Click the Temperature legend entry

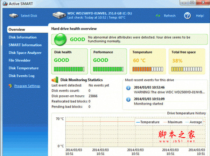(x=148, y=122)
